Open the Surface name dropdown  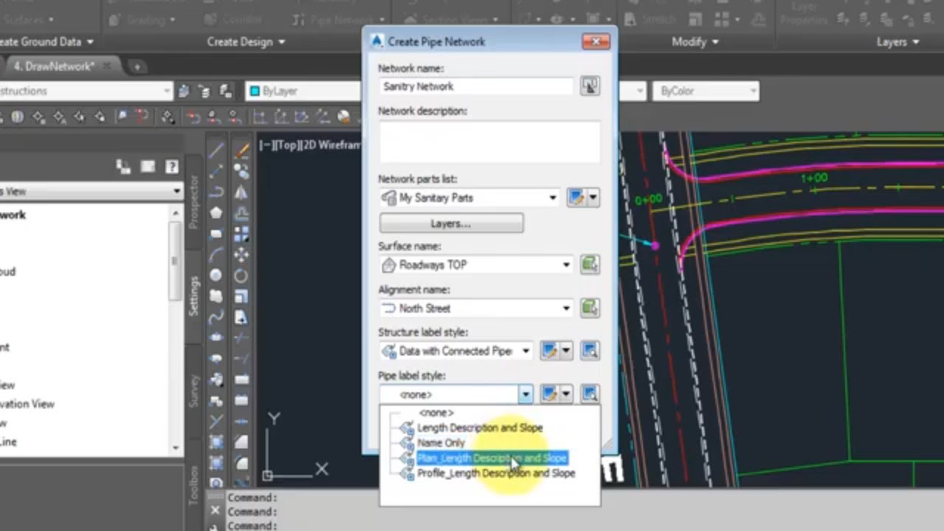pos(566,264)
